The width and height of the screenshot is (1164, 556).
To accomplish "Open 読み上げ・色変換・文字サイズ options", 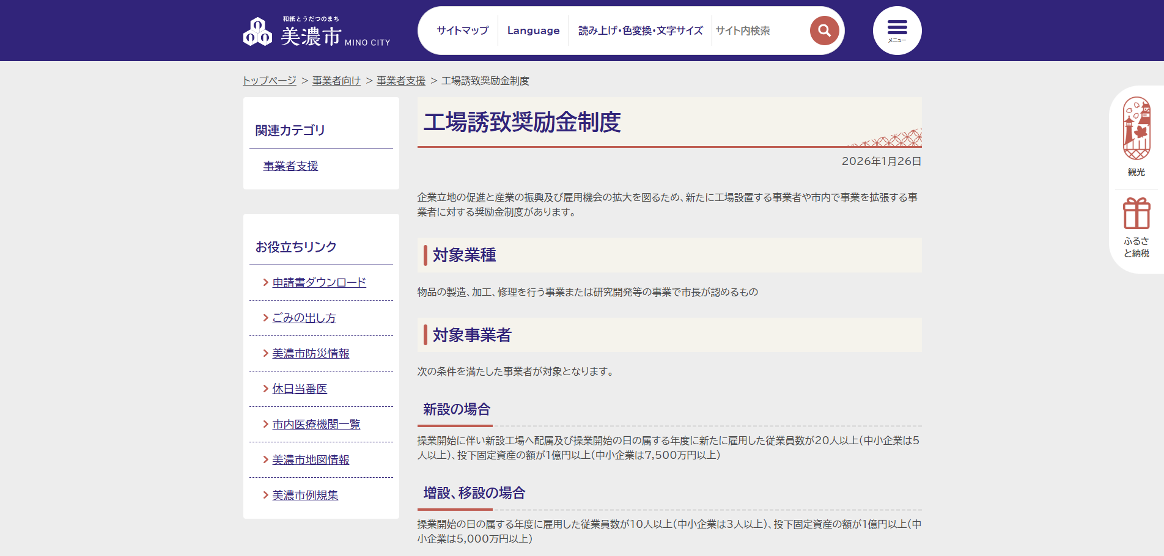I will (640, 31).
